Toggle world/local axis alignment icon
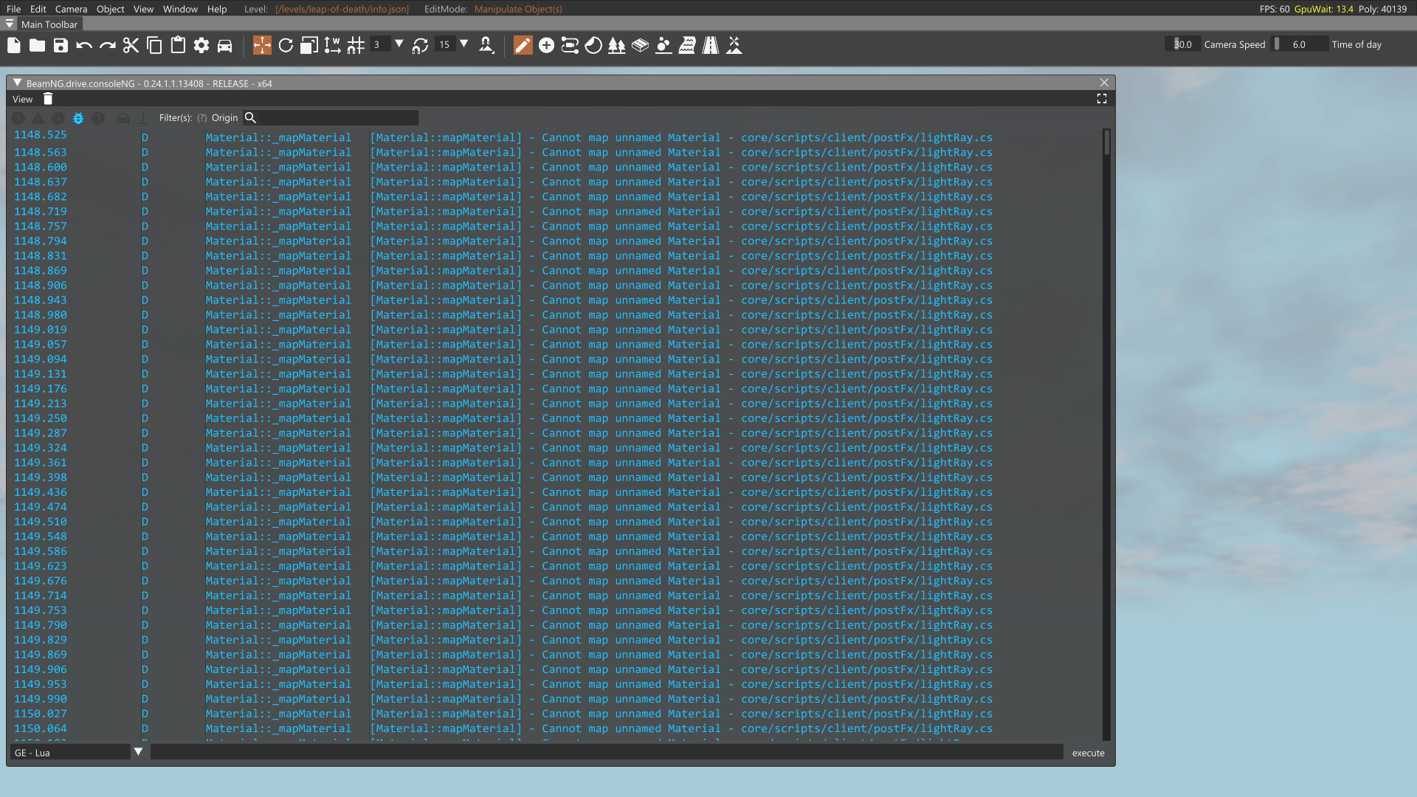1417x797 pixels. click(333, 46)
